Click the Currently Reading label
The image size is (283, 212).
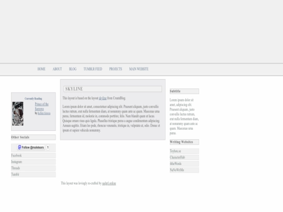34,98
